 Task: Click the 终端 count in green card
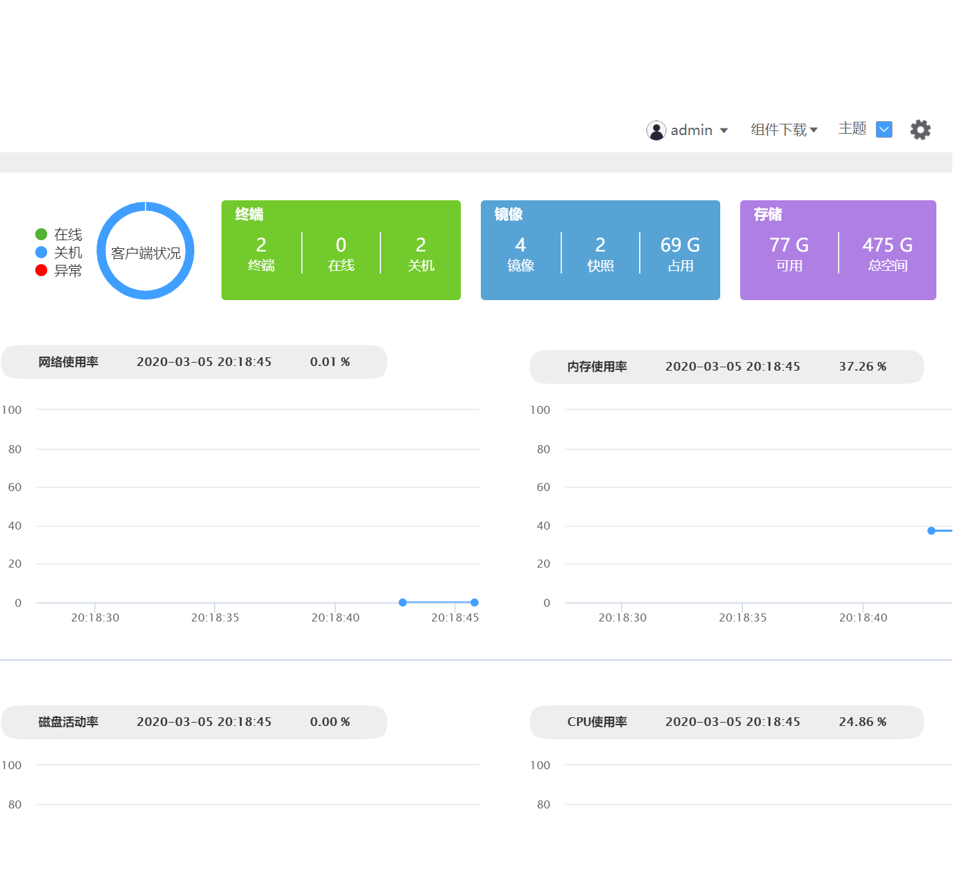(x=261, y=254)
